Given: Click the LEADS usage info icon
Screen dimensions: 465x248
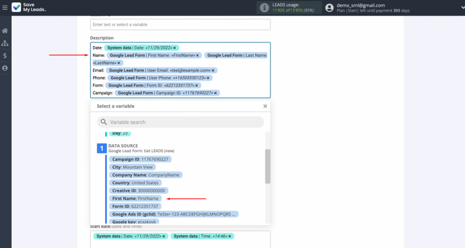Looking at the screenshot, I should click(264, 8).
